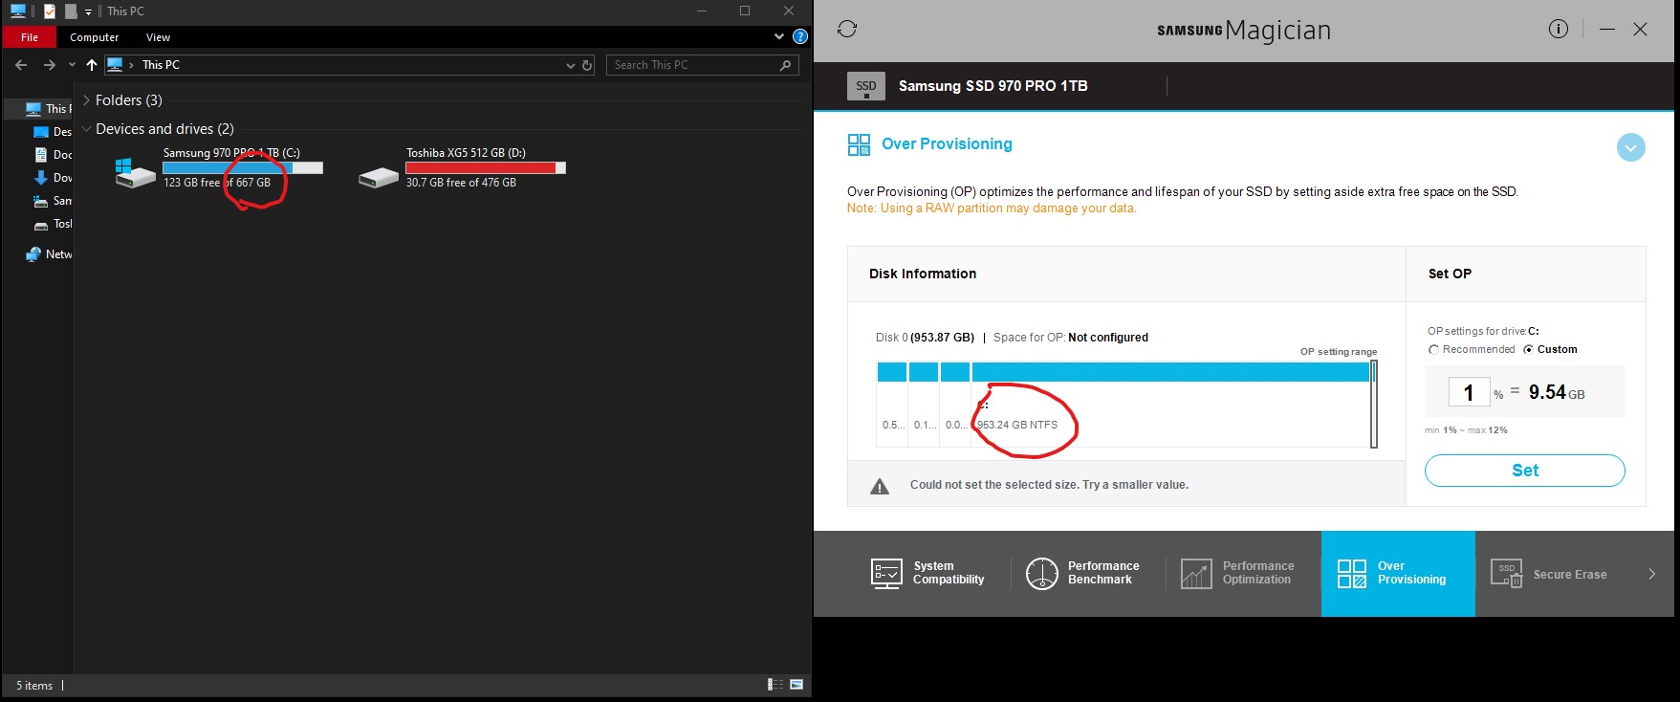
Task: Select the Over Provisioning bottom tab
Action: (1398, 574)
